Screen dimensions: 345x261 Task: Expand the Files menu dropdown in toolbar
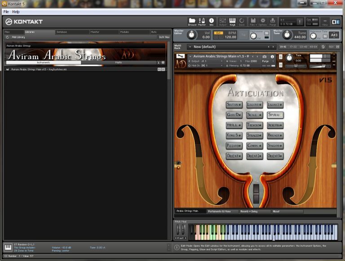253,22
